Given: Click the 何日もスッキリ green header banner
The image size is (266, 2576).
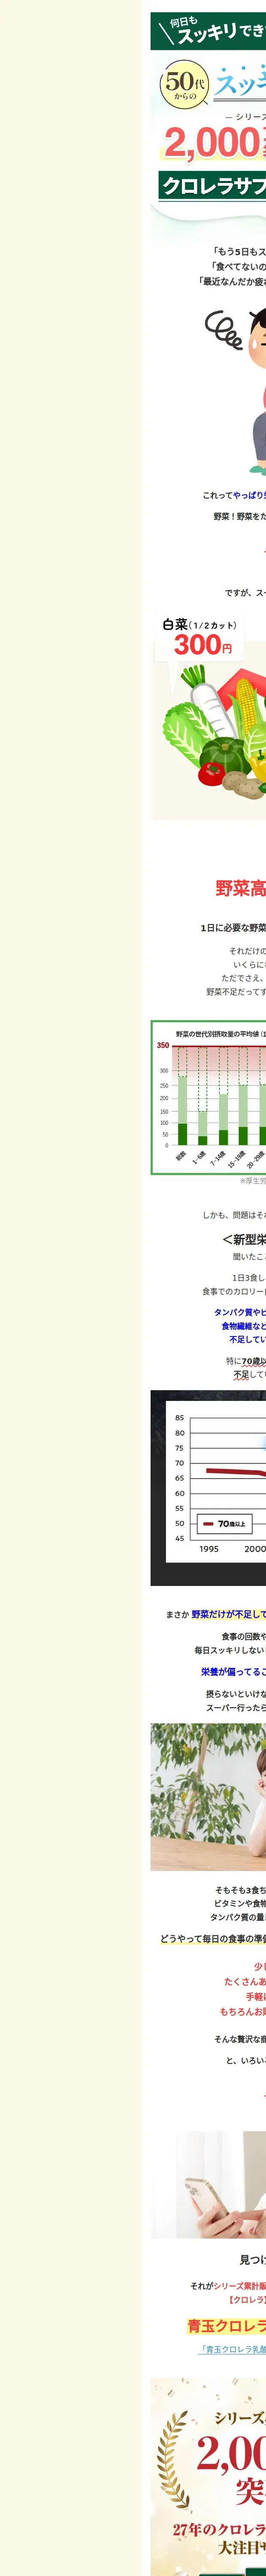Looking at the screenshot, I should 208,31.
